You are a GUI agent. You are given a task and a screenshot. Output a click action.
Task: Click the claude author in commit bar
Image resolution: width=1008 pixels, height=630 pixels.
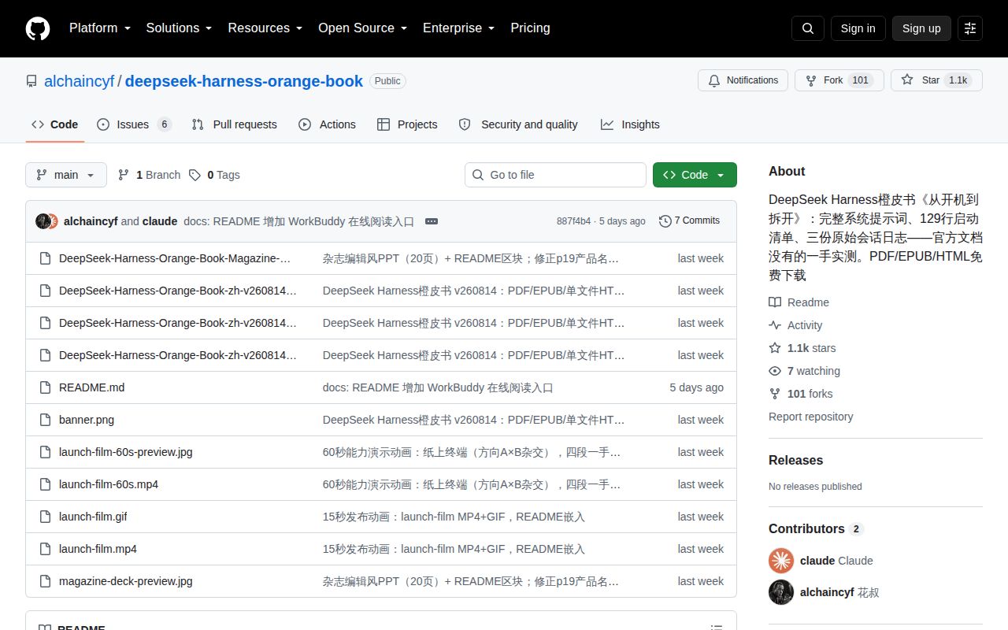pyautogui.click(x=160, y=221)
